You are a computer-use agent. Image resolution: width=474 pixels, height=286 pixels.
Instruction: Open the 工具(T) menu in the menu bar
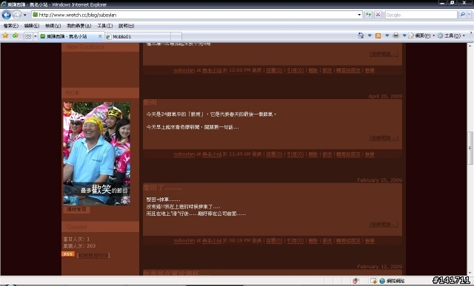[x=105, y=26]
